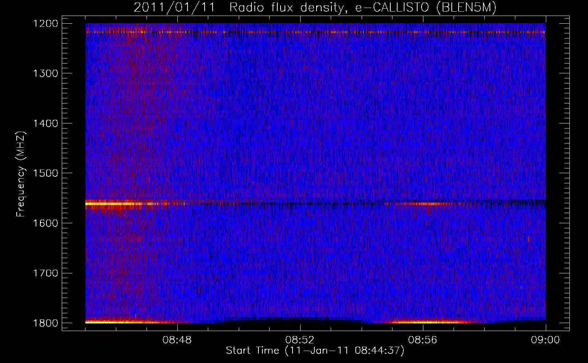588x363 pixels.
Task: Click the plot title mentioning e-CALLISTO (BLEN5M)
Action: [x=315, y=8]
